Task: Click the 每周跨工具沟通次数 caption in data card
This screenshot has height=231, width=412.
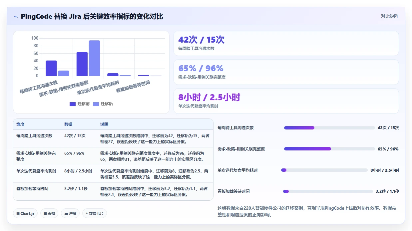Action: [x=196, y=49]
